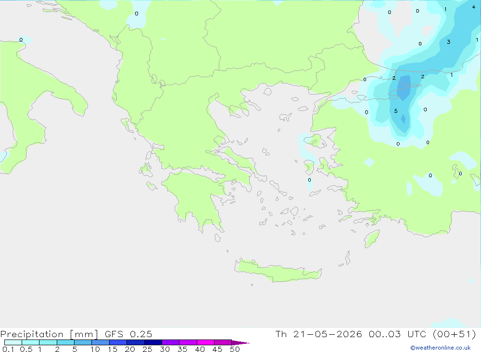Screen dimensions: 481x352
Task: Click the 20–25 mm legend color box
Action: (x=136, y=342)
